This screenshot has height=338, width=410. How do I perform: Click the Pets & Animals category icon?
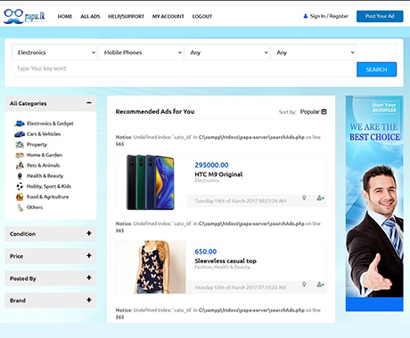[20, 165]
